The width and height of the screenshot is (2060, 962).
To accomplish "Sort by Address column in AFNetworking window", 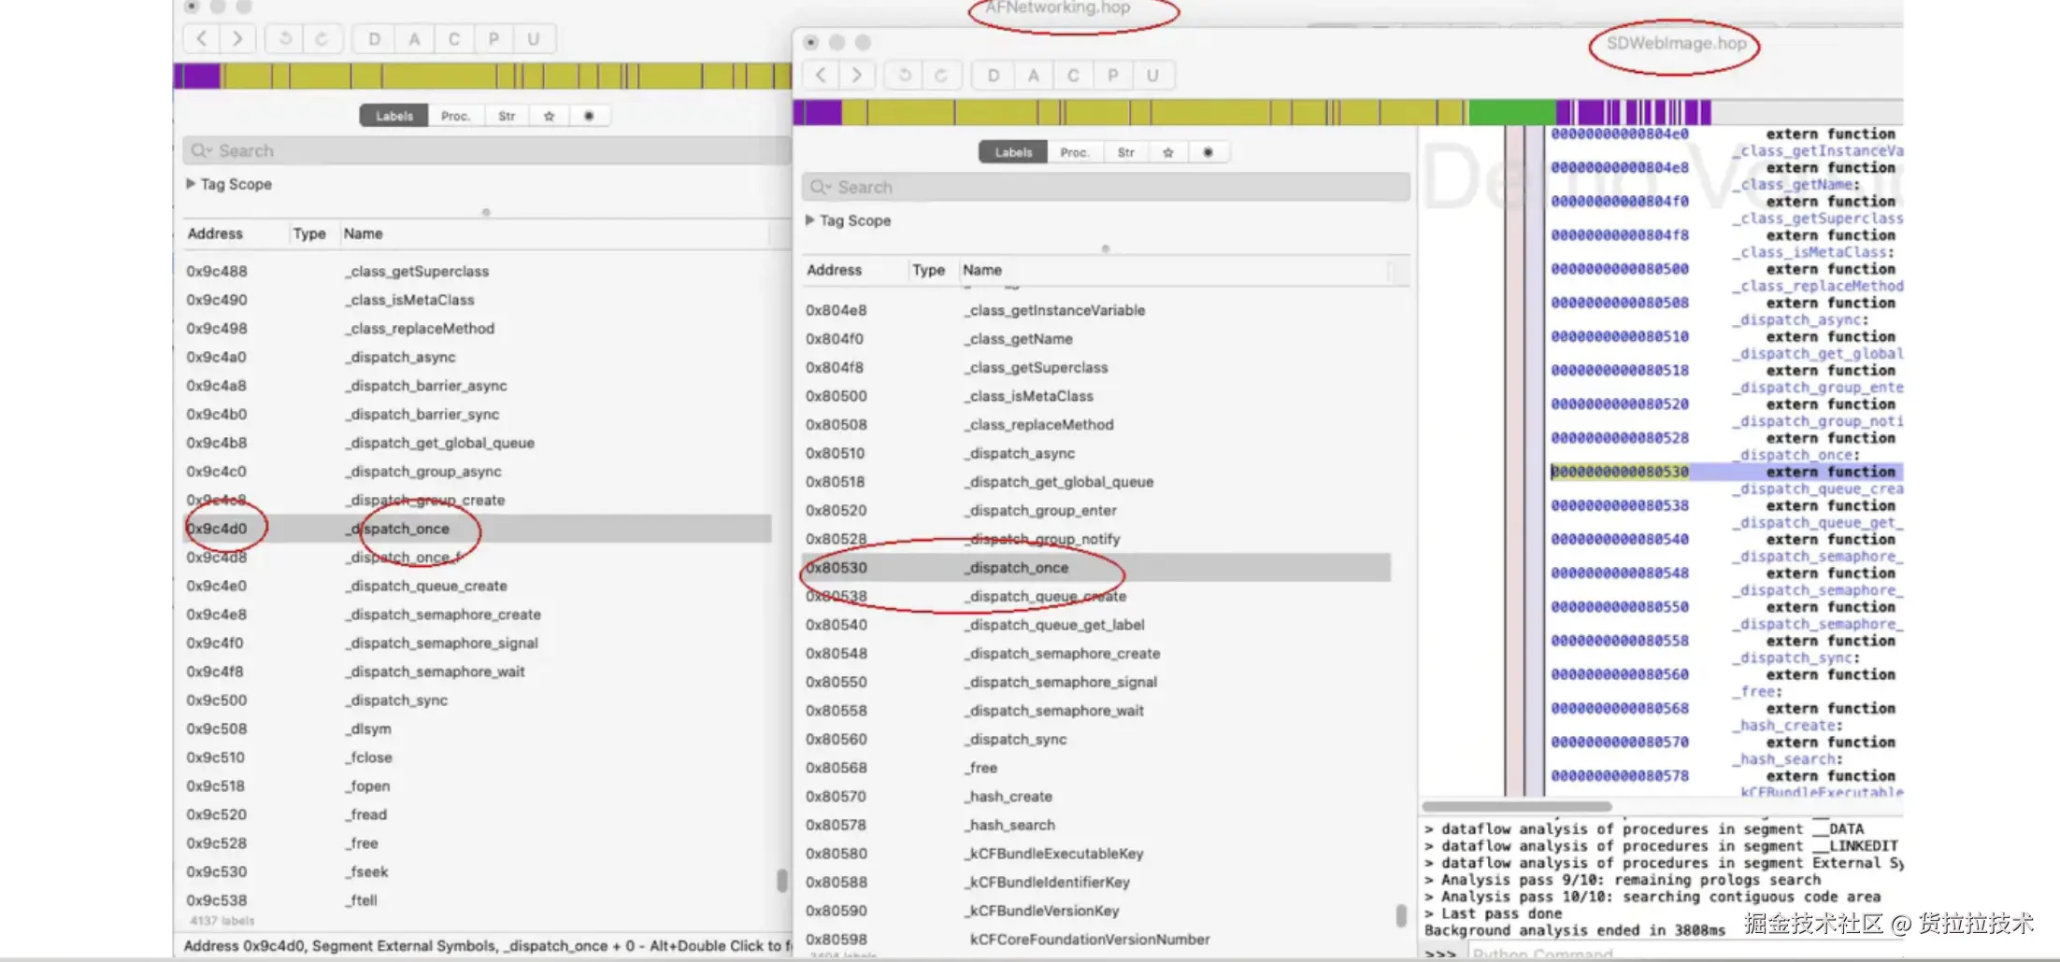I will [x=236, y=233].
